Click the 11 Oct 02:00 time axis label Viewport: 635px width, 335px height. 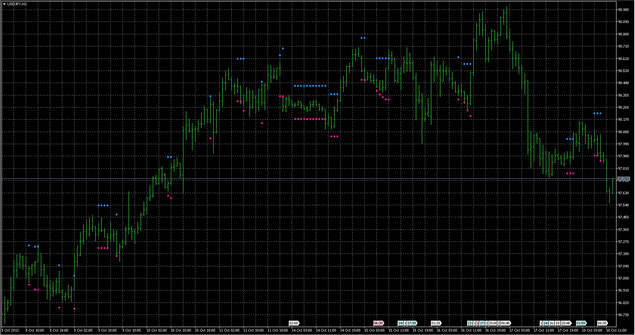tap(229, 330)
